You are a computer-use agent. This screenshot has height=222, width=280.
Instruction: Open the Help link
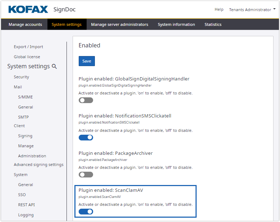tap(219, 10)
